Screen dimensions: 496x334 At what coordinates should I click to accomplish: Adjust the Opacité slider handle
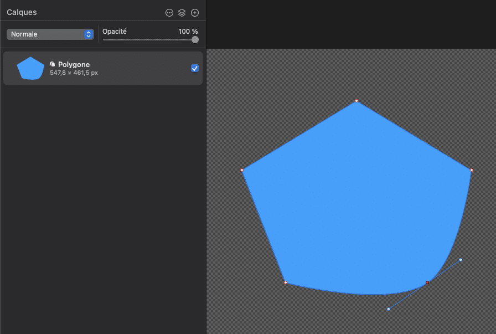coord(195,39)
